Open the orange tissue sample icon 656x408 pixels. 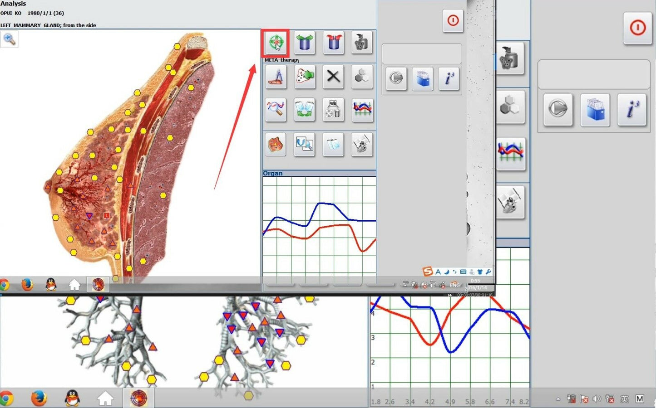[x=276, y=144]
